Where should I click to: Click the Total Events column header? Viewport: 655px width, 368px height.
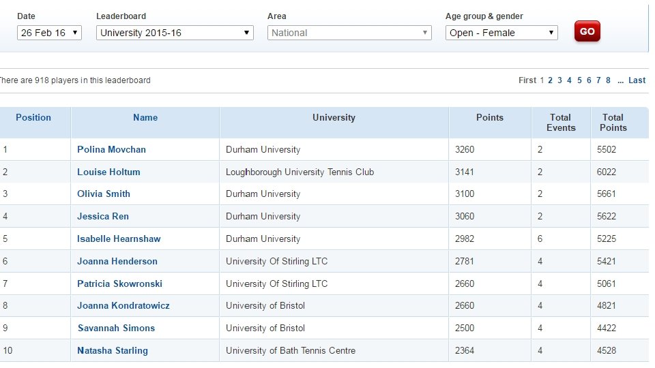(x=561, y=123)
